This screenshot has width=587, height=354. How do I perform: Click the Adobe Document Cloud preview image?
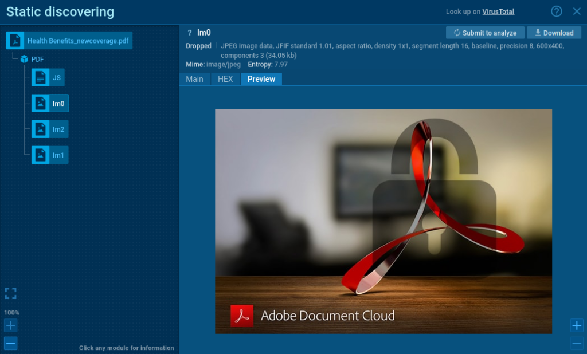[383, 221]
